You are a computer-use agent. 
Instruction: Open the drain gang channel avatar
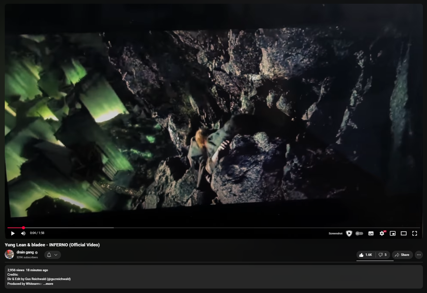tap(9, 254)
